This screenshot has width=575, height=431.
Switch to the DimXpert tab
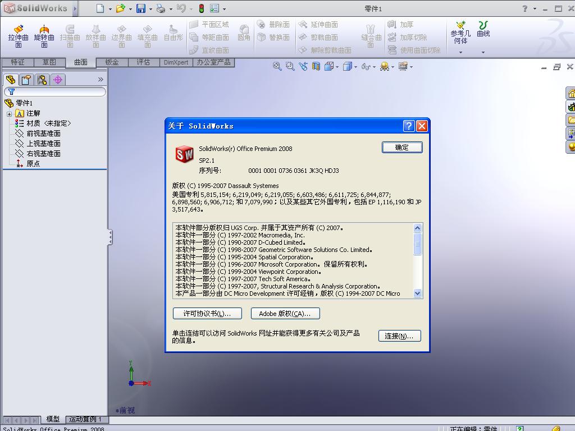click(176, 62)
